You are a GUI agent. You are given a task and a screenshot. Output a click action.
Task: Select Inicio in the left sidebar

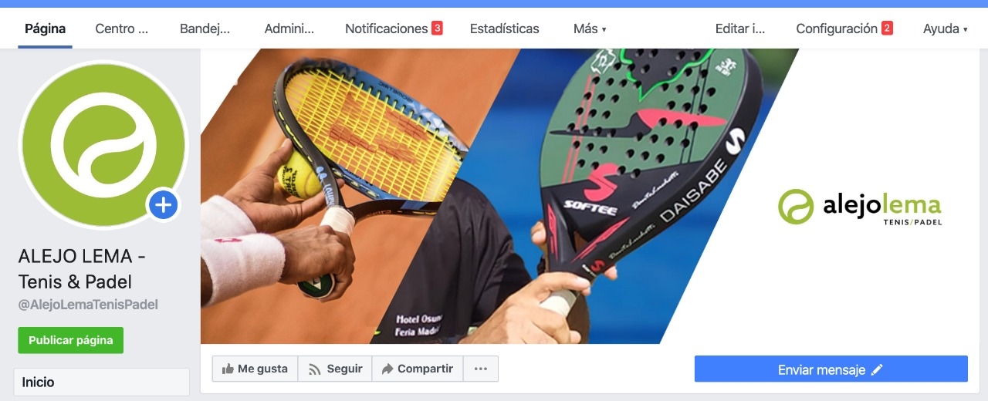point(102,382)
